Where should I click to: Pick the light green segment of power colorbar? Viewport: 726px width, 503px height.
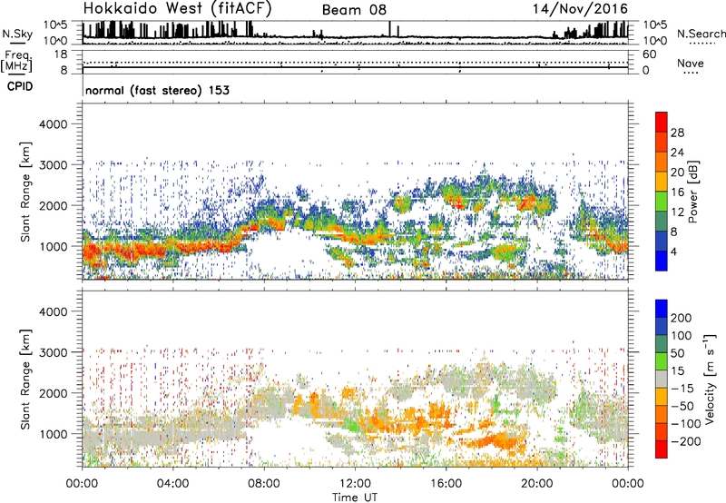(x=662, y=202)
